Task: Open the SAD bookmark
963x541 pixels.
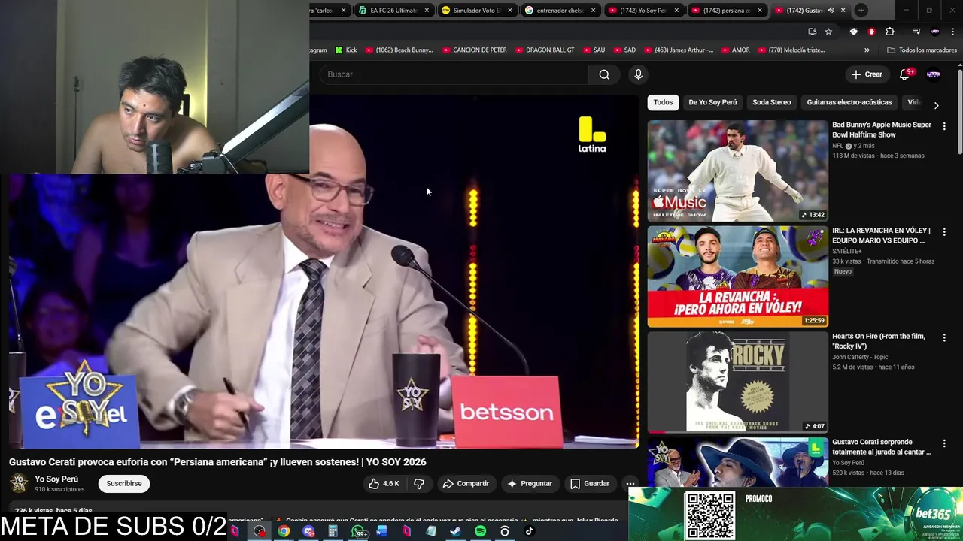Action: point(624,50)
